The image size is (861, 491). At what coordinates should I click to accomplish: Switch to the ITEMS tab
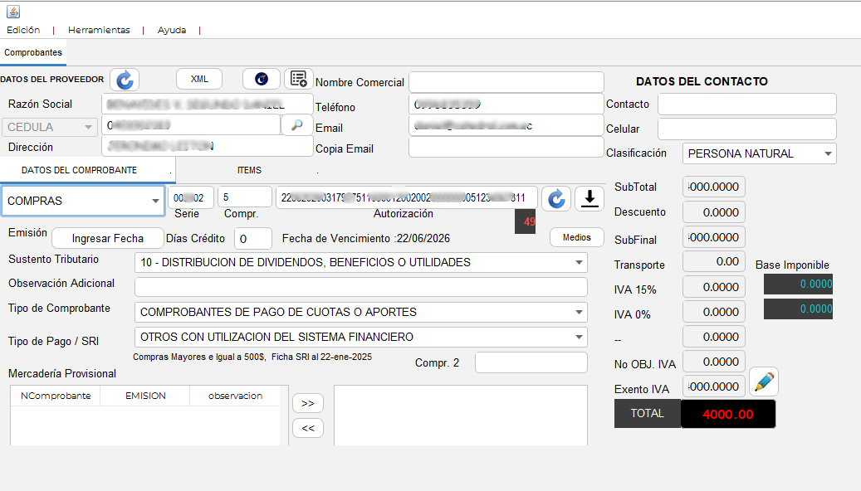click(249, 170)
